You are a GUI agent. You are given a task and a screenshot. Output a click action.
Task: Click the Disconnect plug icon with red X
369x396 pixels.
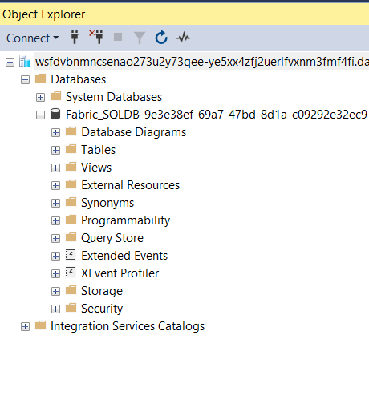click(x=96, y=37)
